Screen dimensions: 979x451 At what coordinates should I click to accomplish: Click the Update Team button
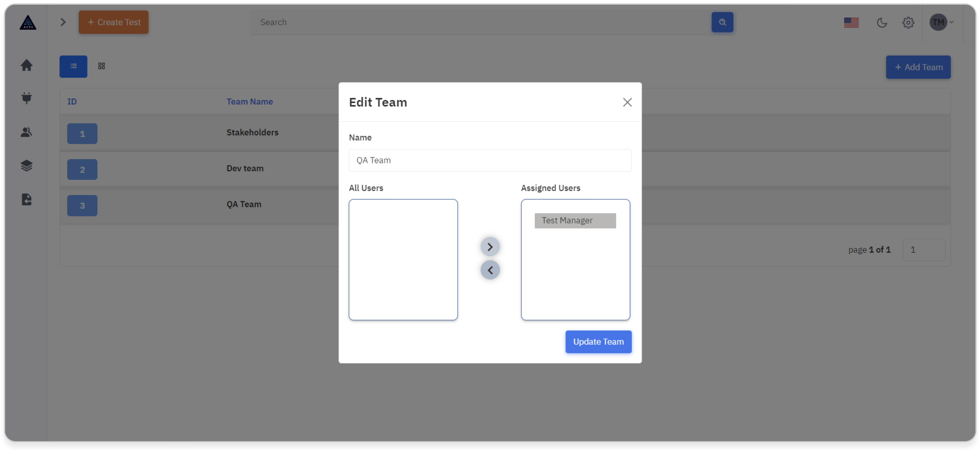tap(598, 342)
